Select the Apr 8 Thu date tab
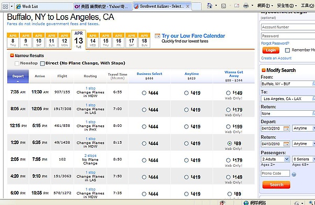The width and height of the screenshot is (315, 205). (13, 40)
